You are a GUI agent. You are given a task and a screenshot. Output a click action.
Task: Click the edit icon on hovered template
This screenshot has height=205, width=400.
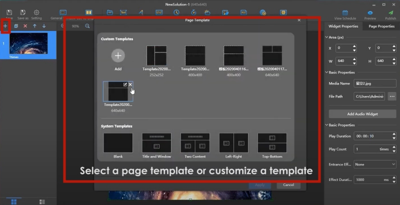(125, 84)
